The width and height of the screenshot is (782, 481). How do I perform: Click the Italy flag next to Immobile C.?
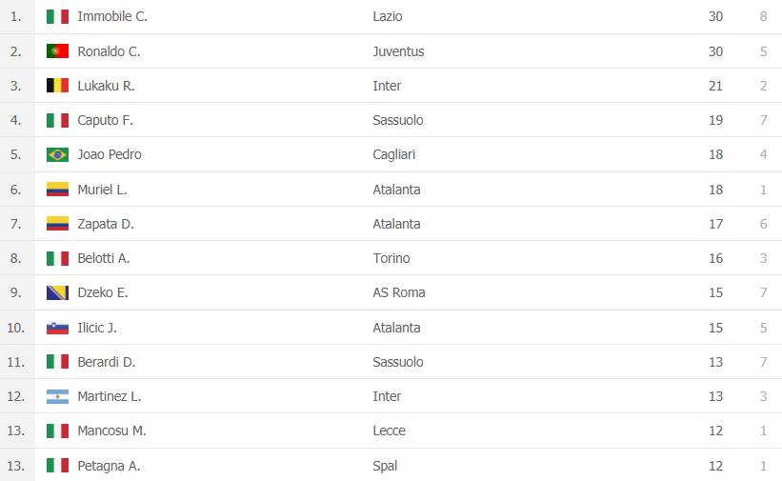pyautogui.click(x=57, y=16)
